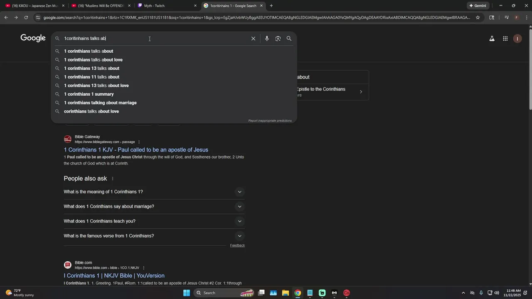This screenshot has height=299, width=532.
Task: Show hidden system tray icons
Action: click(x=463, y=293)
